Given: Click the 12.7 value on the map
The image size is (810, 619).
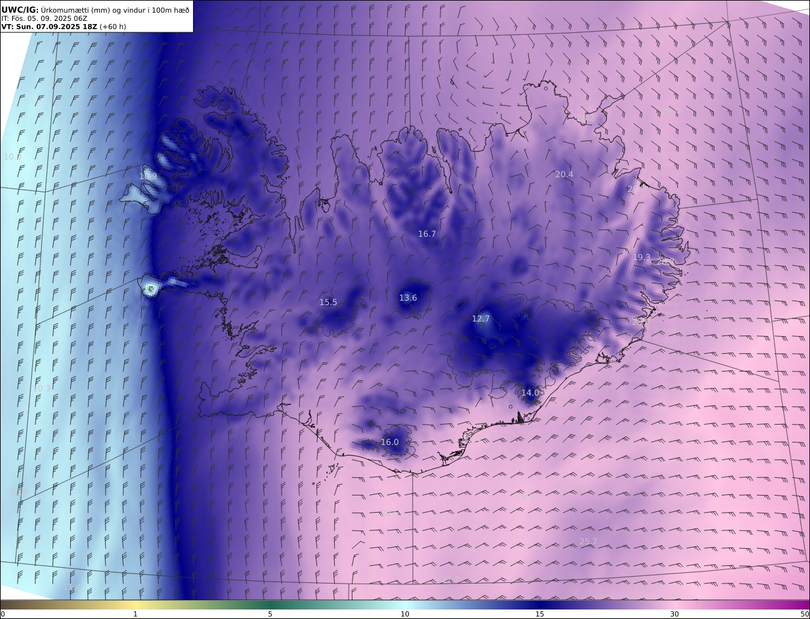Looking at the screenshot, I should tap(480, 319).
